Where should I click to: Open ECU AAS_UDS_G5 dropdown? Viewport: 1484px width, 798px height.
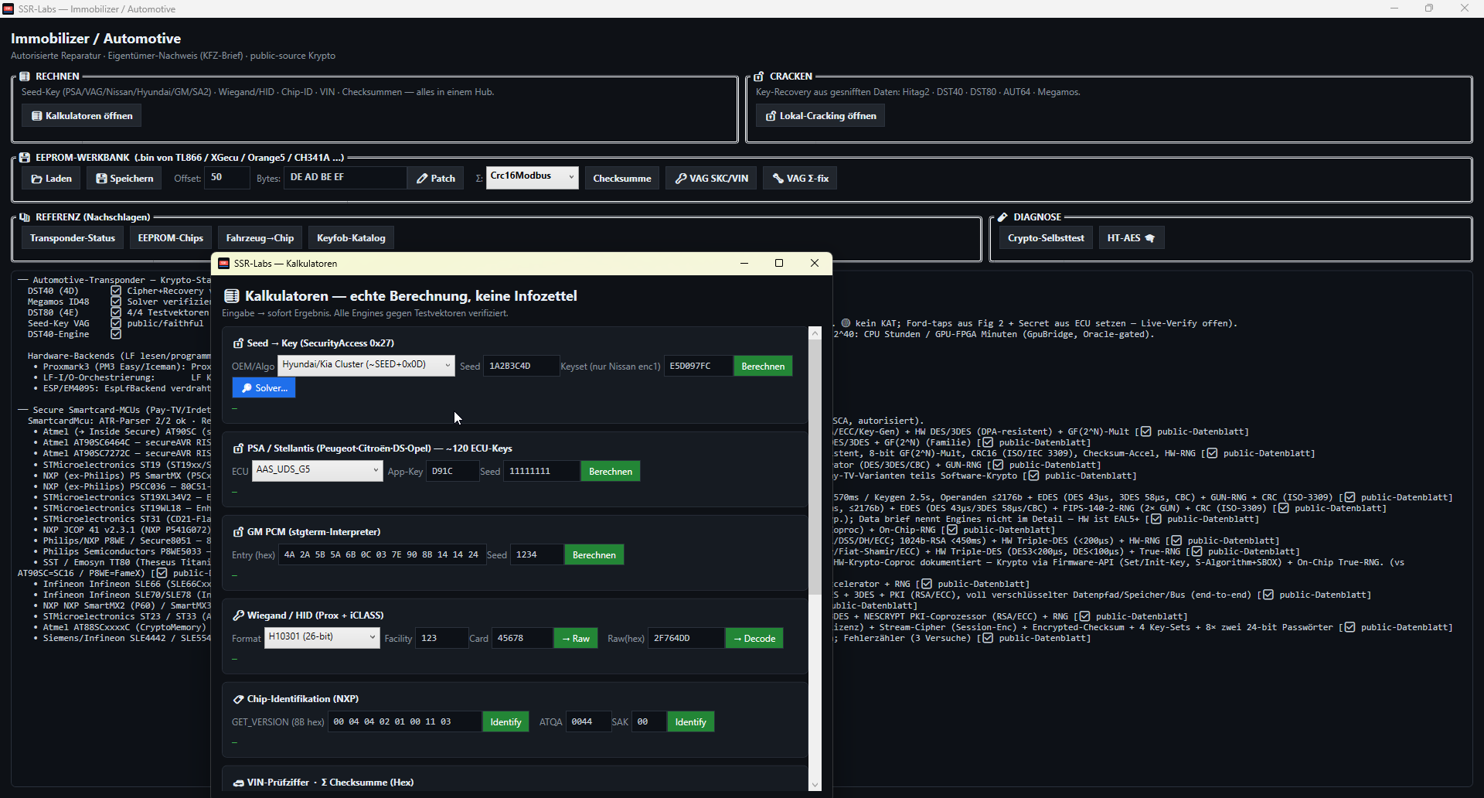click(317, 470)
